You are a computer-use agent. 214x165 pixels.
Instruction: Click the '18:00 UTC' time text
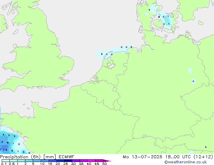[x=178, y=157]
